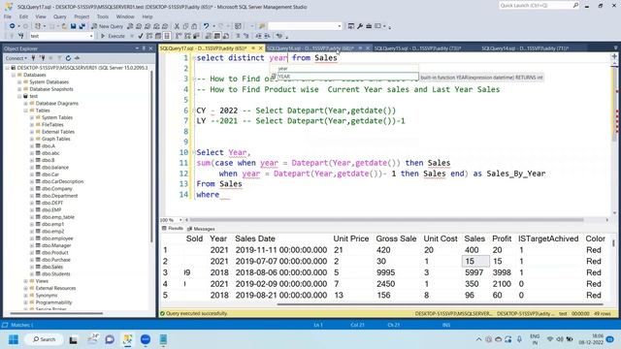Expand the Programmability node

[x=26, y=302]
